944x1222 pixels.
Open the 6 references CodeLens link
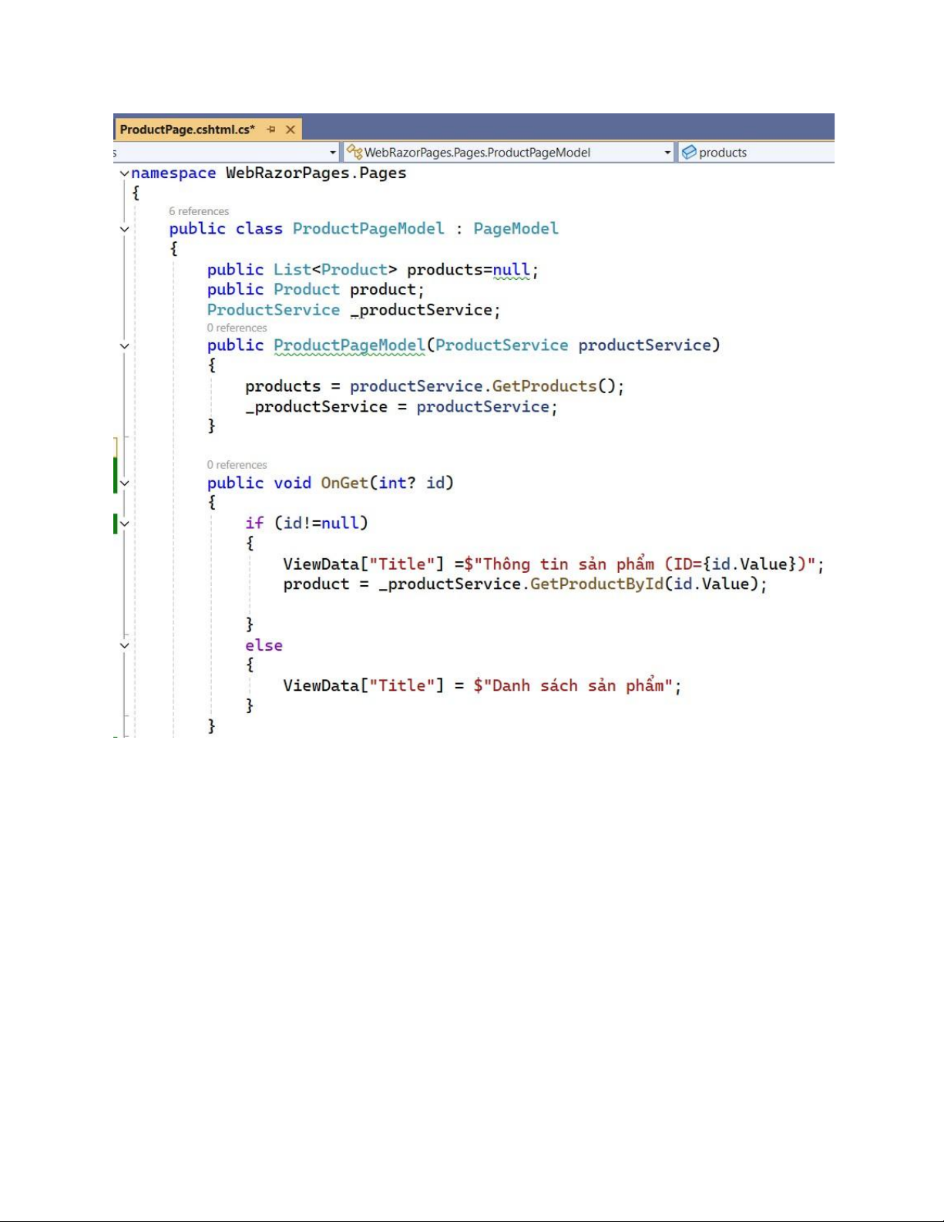(199, 211)
